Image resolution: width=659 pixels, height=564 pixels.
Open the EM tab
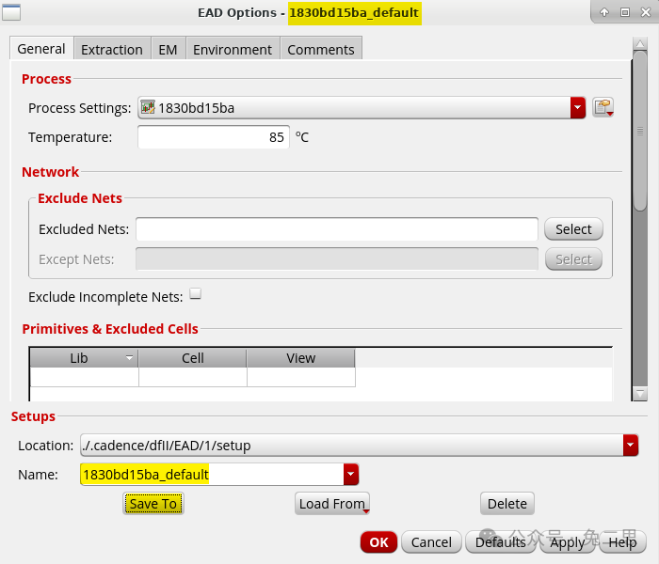pyautogui.click(x=168, y=50)
